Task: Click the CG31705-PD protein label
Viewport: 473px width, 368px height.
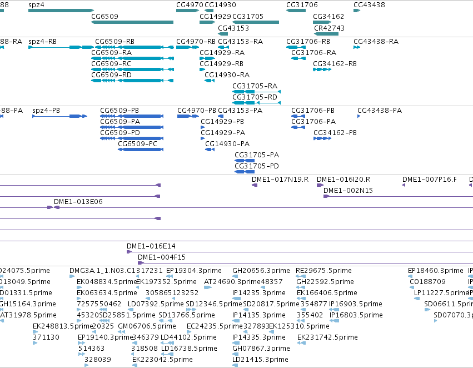Action: point(257,166)
